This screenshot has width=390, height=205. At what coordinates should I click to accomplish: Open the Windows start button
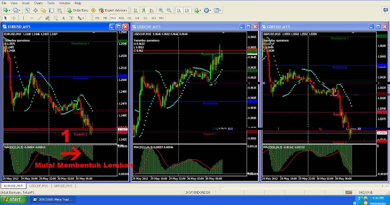[12, 199]
